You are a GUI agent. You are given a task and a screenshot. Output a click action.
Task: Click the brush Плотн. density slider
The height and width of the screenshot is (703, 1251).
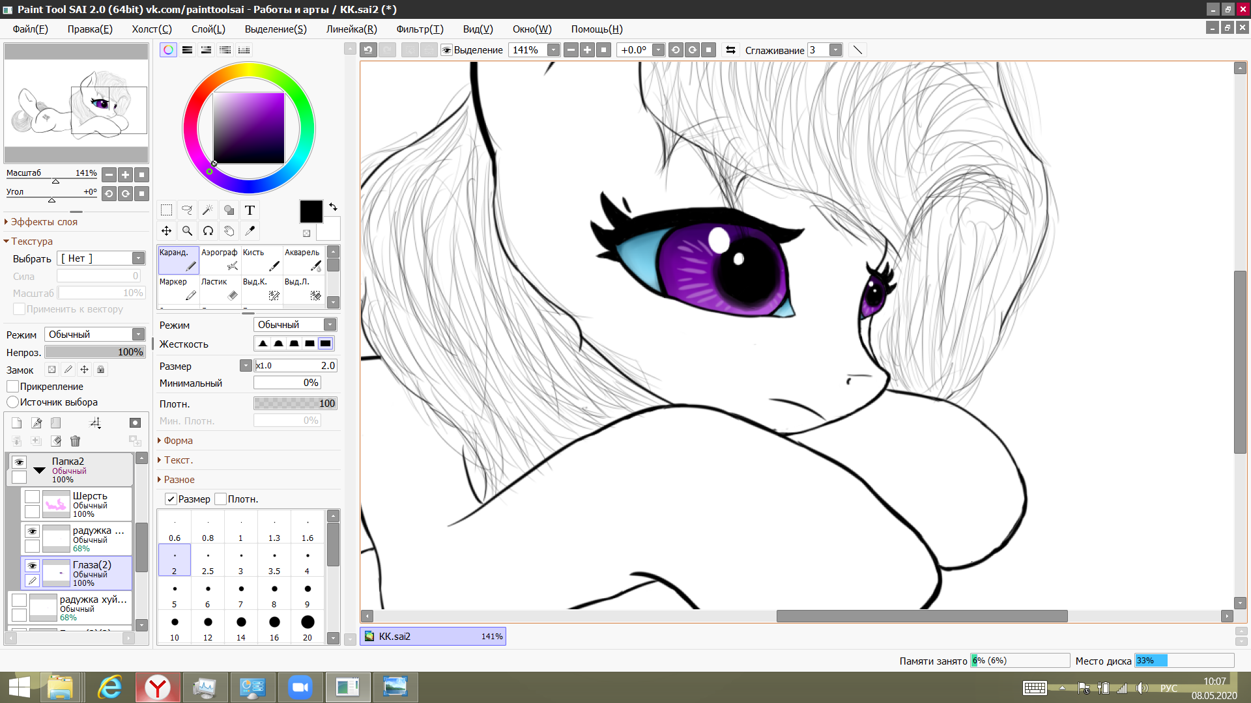[295, 404]
